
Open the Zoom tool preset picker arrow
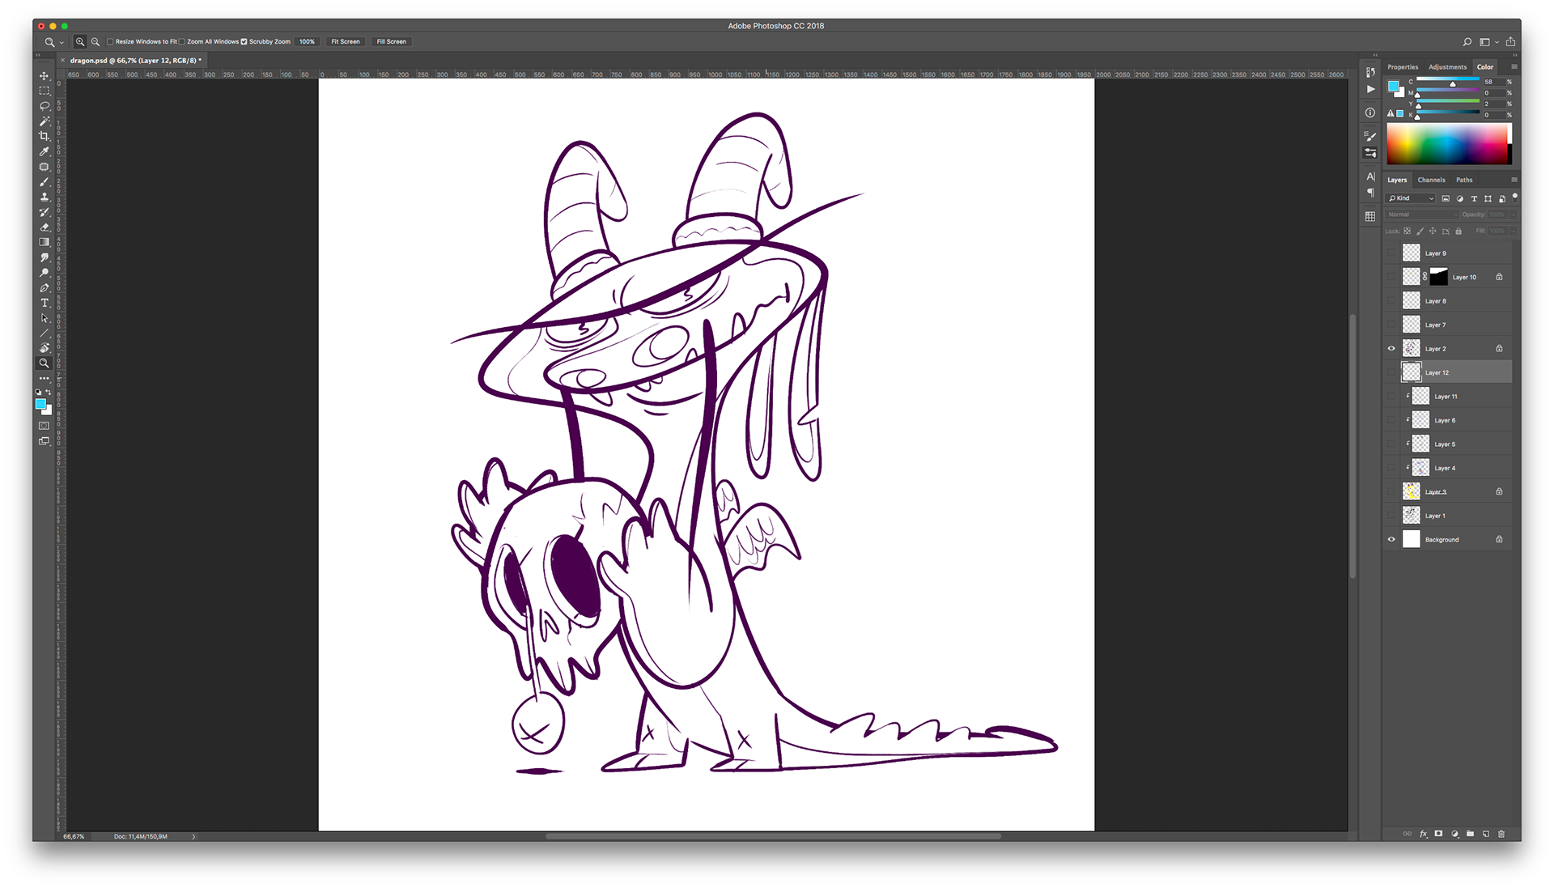62,42
